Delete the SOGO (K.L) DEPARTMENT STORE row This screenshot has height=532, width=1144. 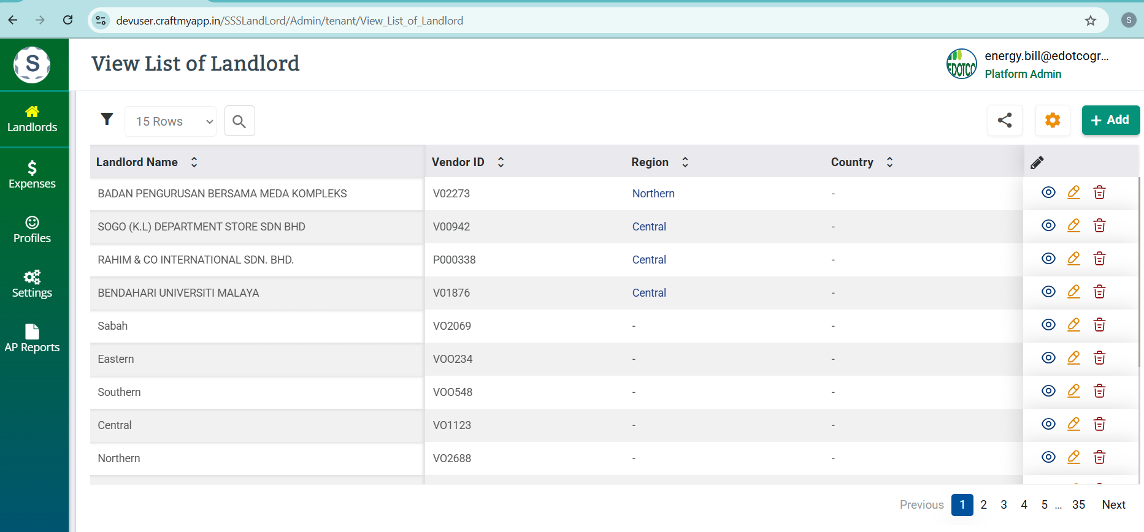click(1099, 226)
